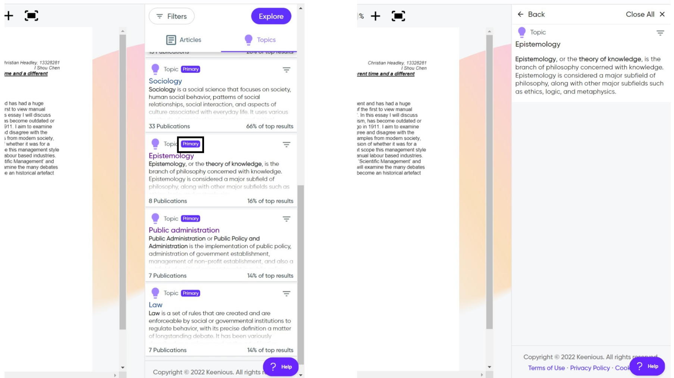
Task: Open the Sociology topic title link
Action: (x=165, y=81)
